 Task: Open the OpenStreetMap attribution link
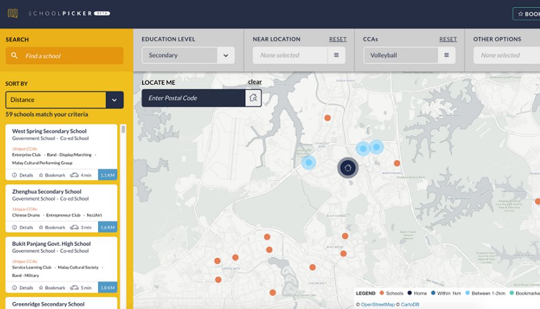pos(378,305)
